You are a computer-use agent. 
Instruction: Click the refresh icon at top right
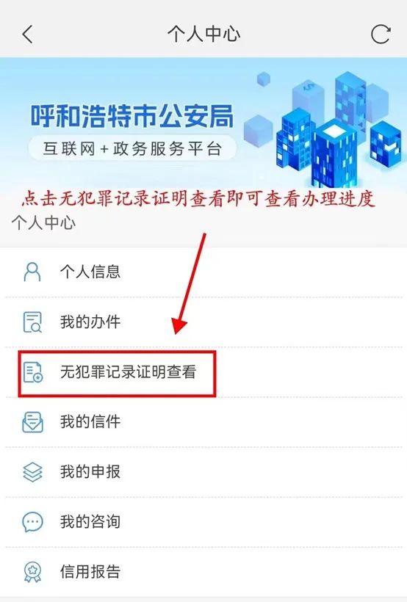pyautogui.click(x=381, y=35)
